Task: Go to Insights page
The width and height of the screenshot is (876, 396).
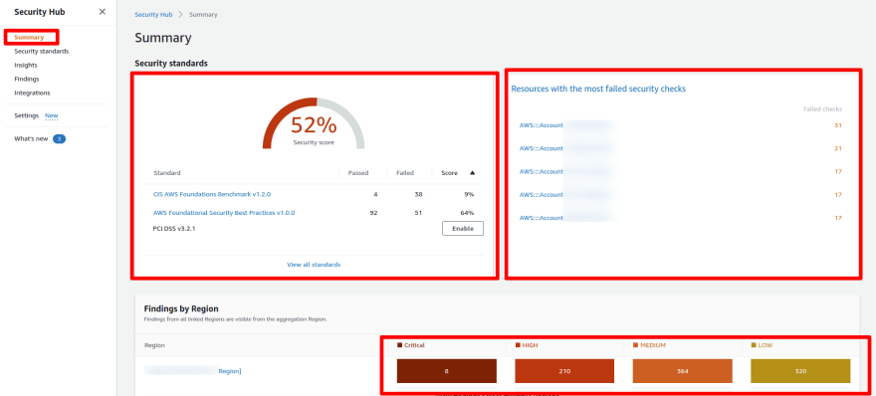Action: pos(26,66)
